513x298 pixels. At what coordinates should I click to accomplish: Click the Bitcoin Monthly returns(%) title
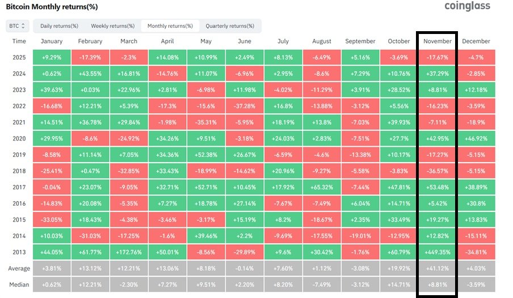click(52, 7)
